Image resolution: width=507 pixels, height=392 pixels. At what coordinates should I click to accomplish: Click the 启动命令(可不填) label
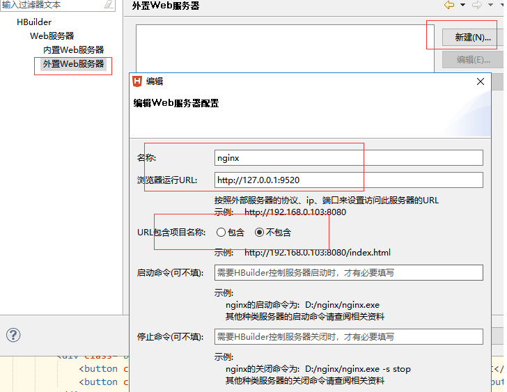(x=171, y=273)
